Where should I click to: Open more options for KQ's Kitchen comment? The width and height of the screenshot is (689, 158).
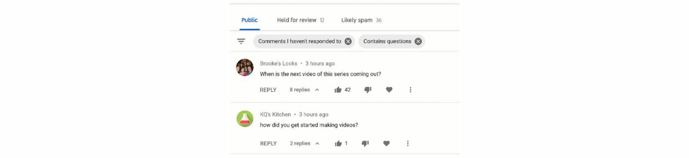(408, 143)
